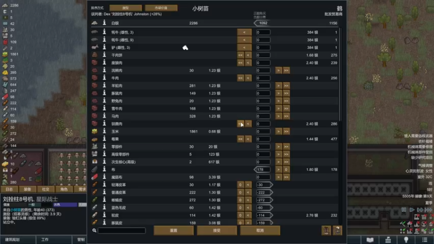Click the cart question-mark icon
The width and height of the screenshot is (434, 244).
(x=337, y=230)
